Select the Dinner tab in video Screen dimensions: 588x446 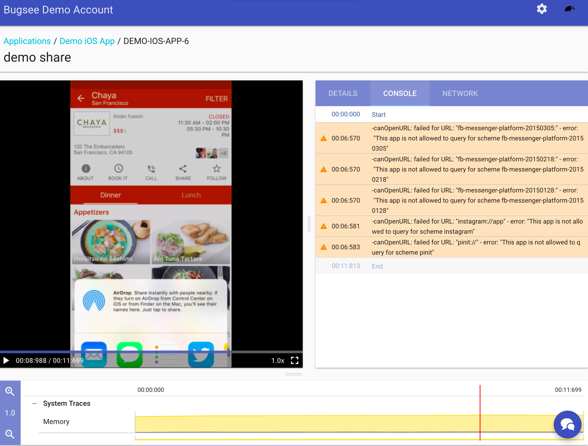(x=110, y=195)
